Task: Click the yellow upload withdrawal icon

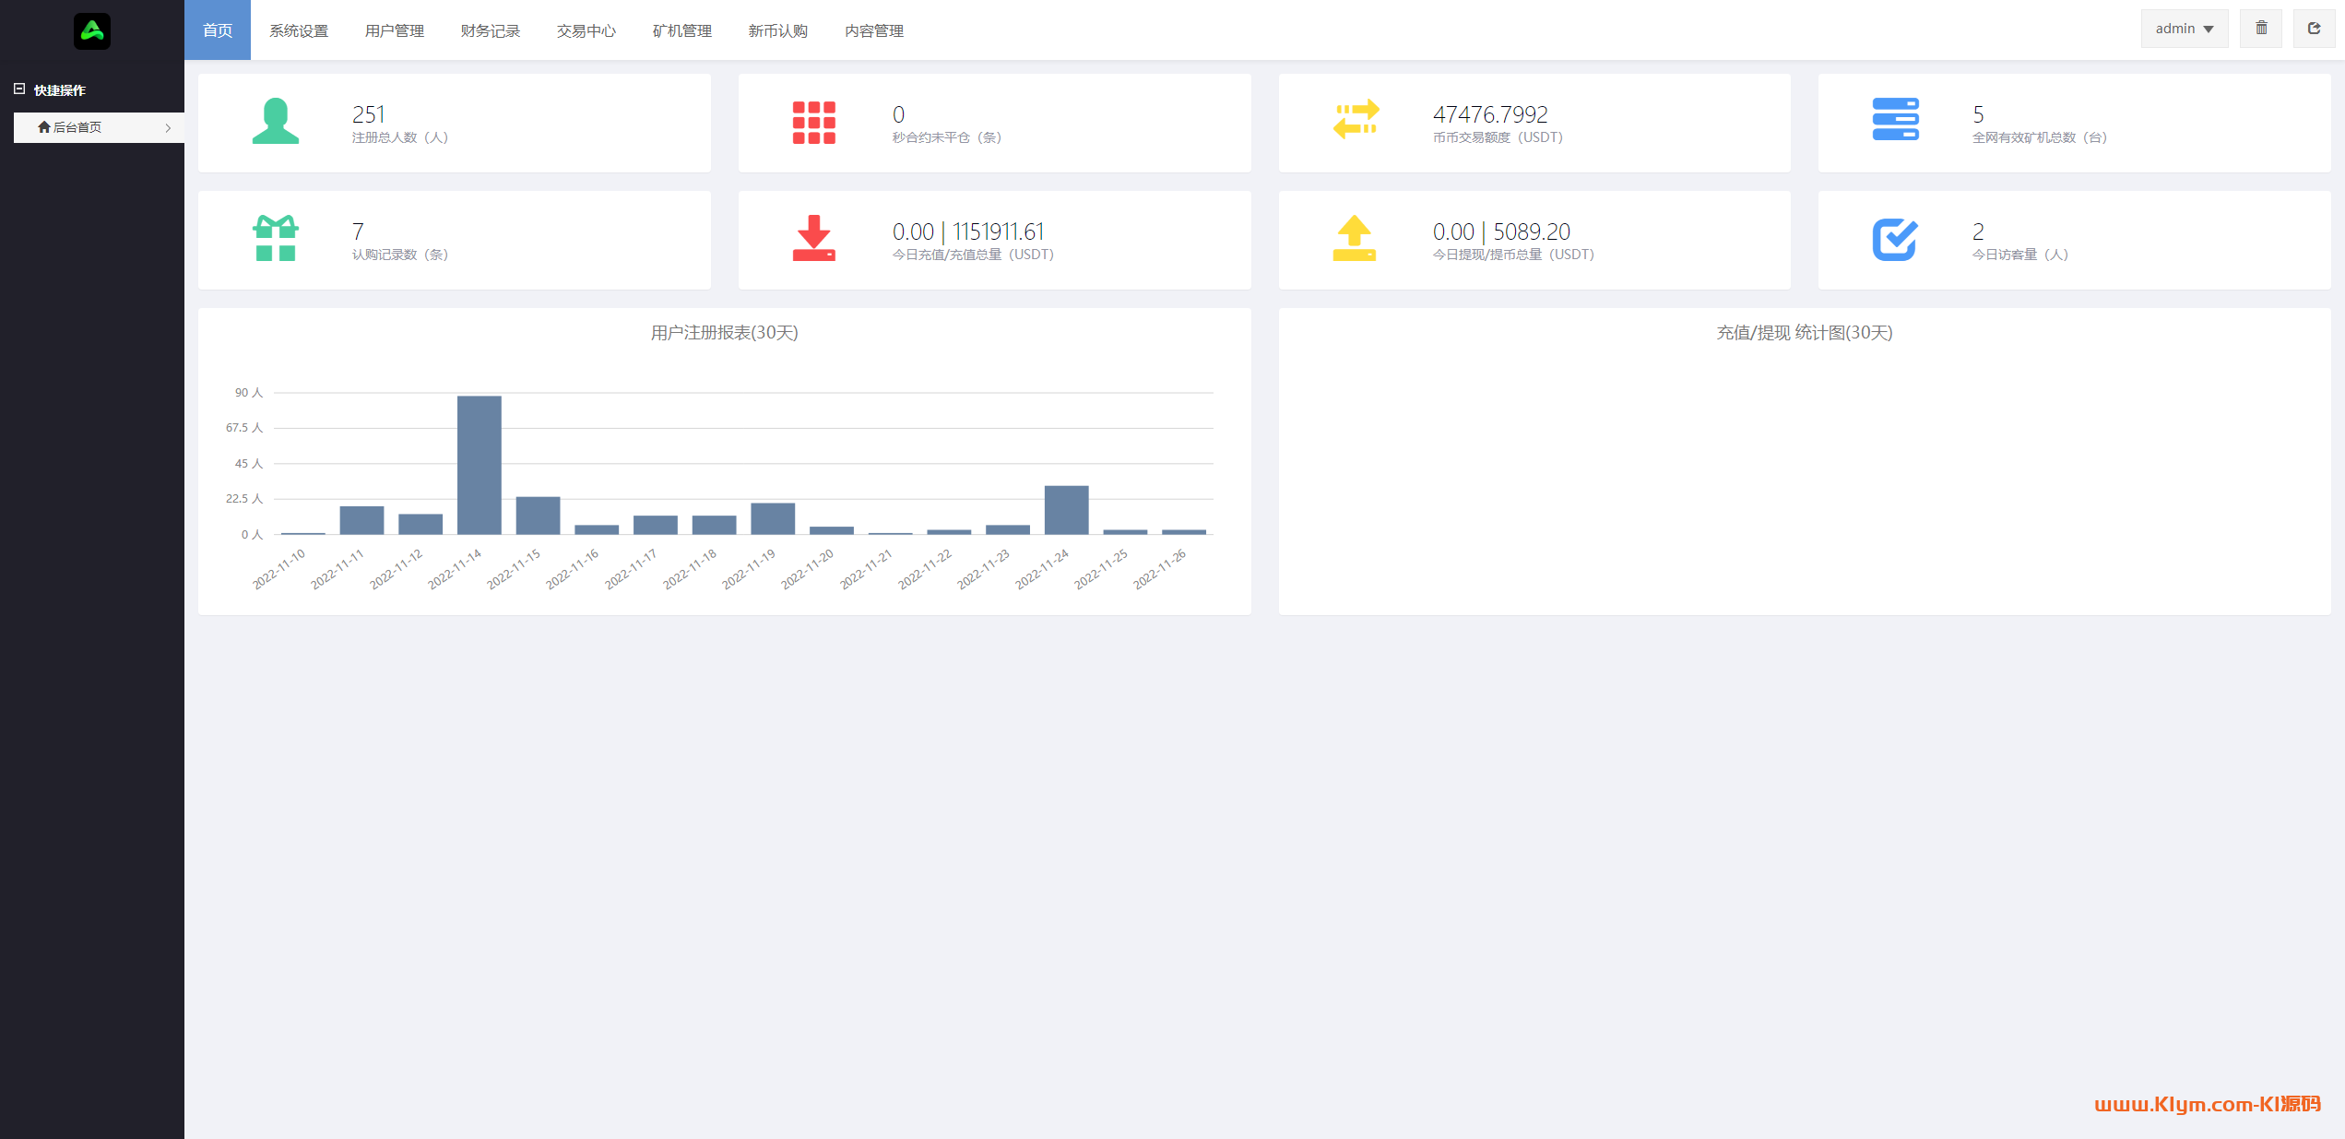Action: click(x=1354, y=239)
